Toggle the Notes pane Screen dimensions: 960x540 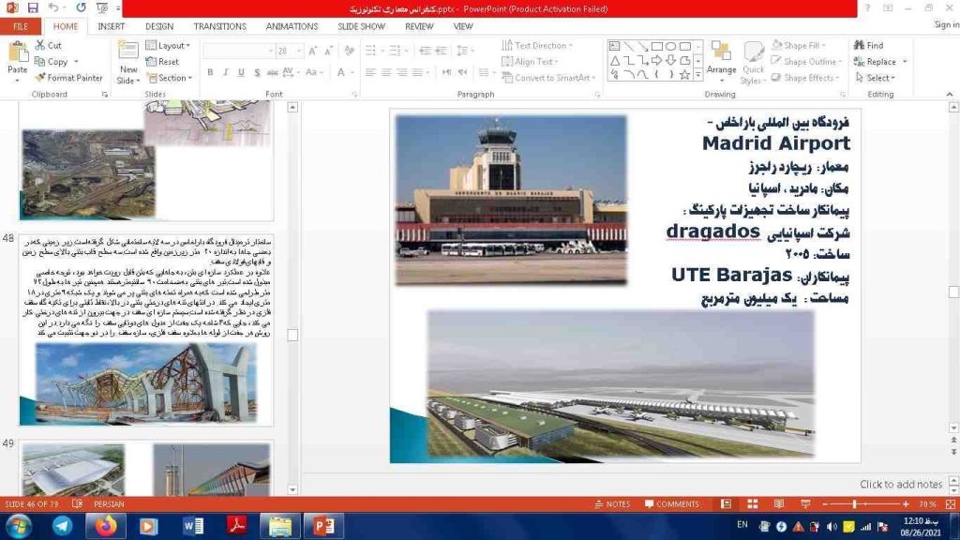[611, 503]
